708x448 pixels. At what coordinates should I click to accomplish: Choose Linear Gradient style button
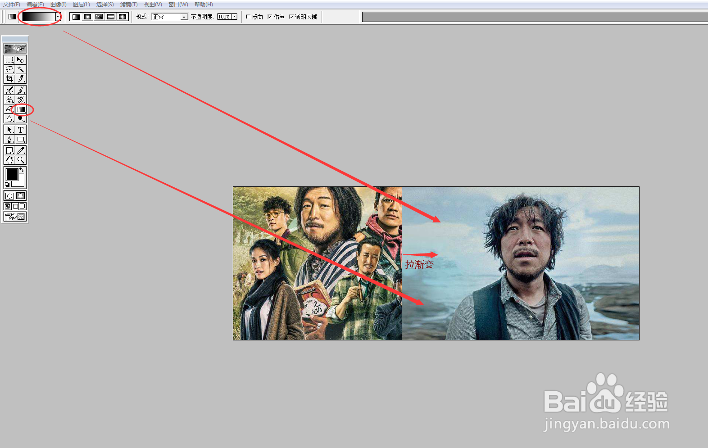(76, 17)
